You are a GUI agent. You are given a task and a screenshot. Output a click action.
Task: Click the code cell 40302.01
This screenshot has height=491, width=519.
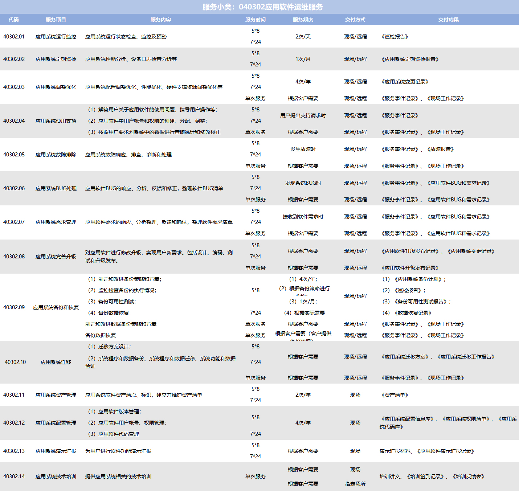[14, 37]
